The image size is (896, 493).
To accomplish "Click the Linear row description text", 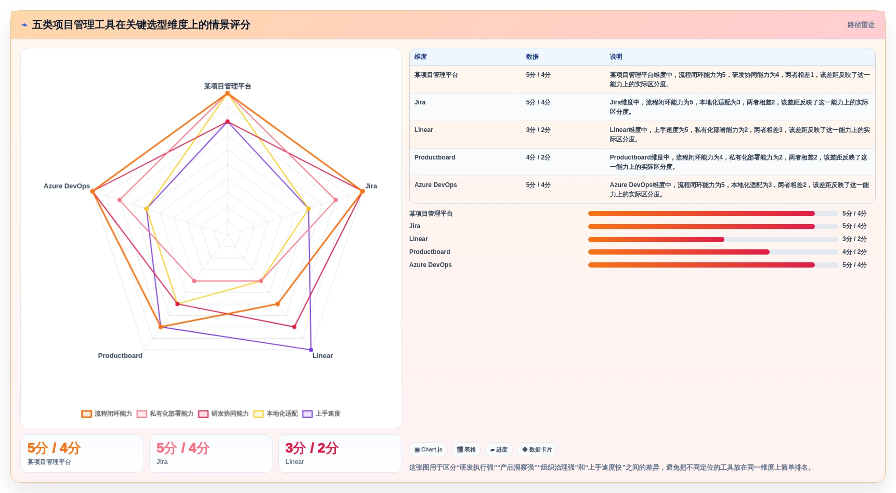I will (x=739, y=135).
